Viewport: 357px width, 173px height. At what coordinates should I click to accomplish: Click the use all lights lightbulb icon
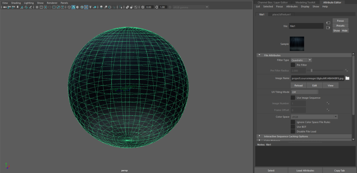[x=91, y=7]
